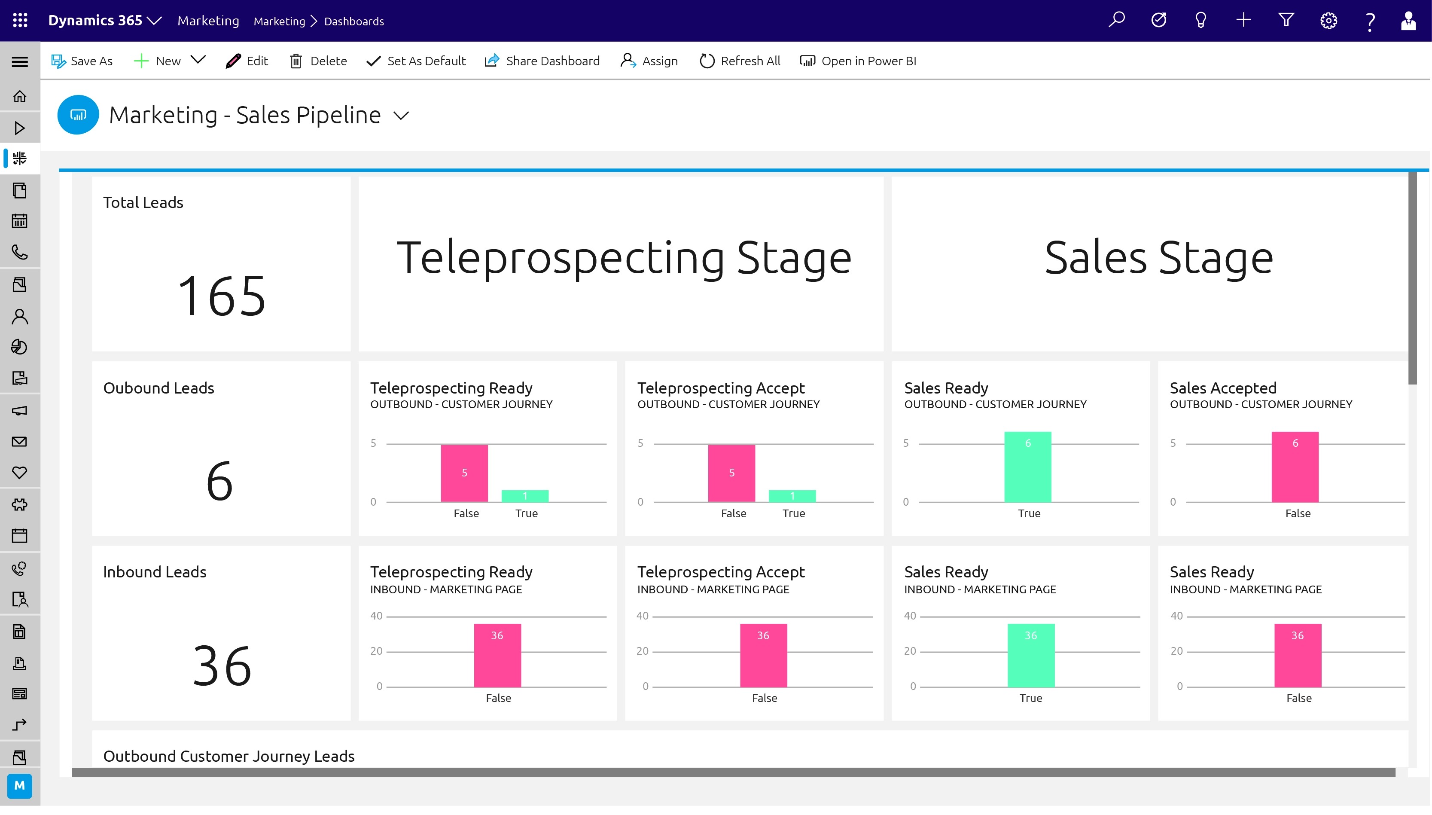Viewport: 1432px width, 815px height.
Task: Expand the New button dropdown arrow
Action: click(198, 59)
